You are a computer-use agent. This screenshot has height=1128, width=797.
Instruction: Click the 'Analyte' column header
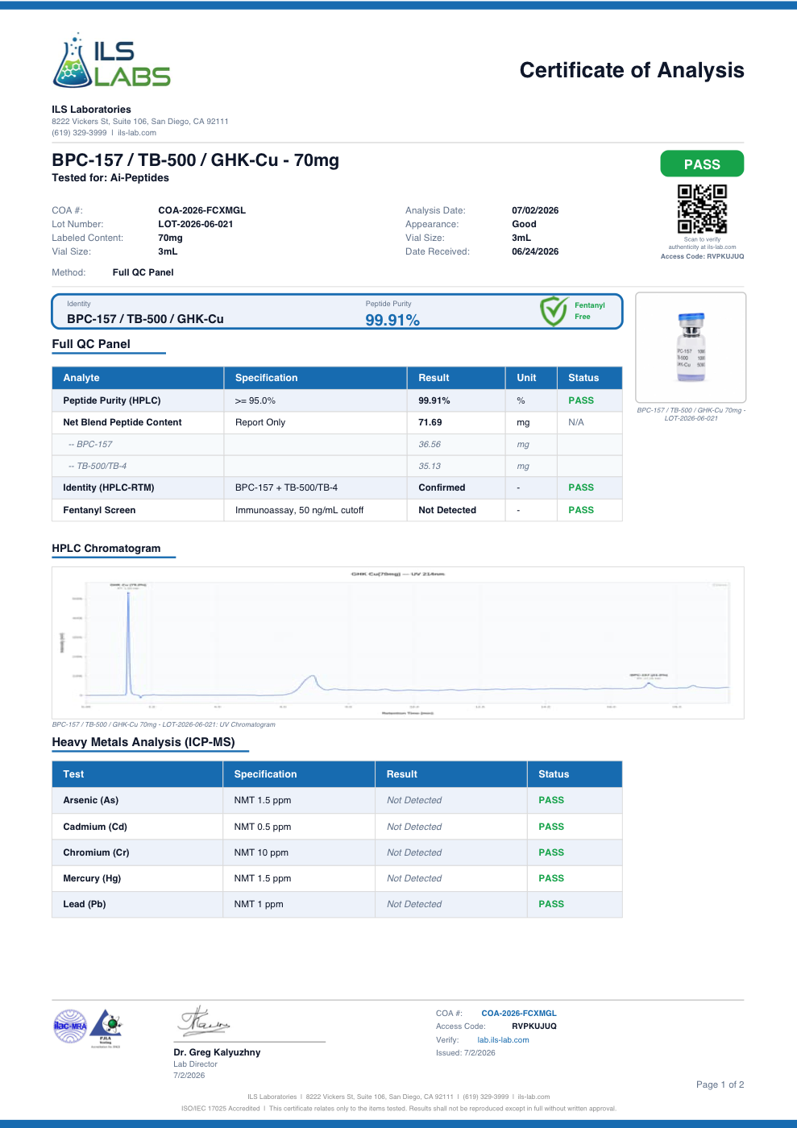tap(138, 378)
